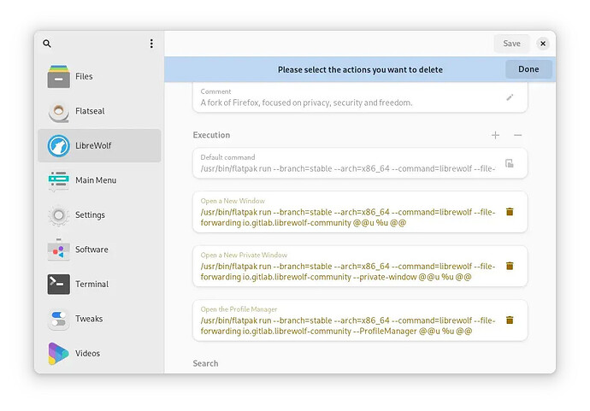The width and height of the screenshot is (590, 411).
Task: Select the Main Menu app icon
Action: 58,180
